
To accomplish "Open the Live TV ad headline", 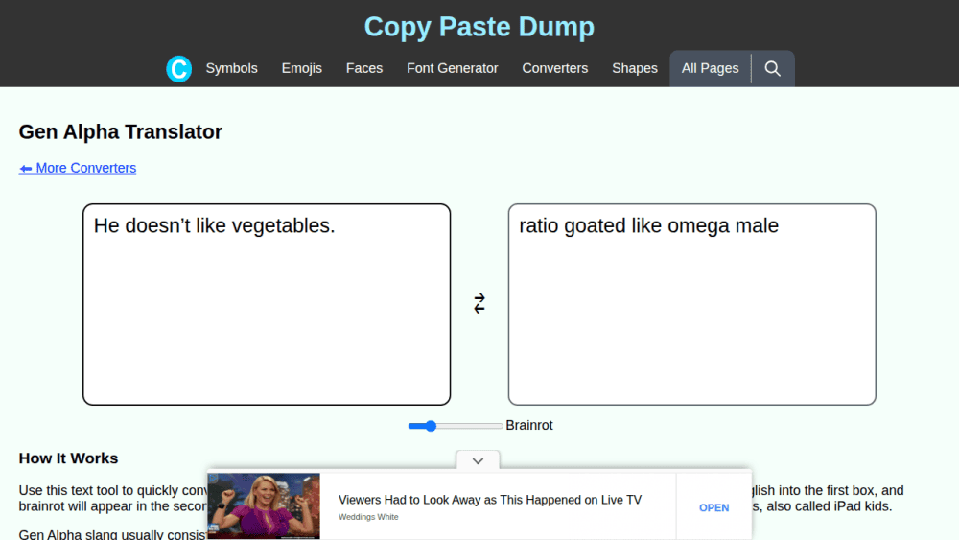I will click(x=490, y=500).
